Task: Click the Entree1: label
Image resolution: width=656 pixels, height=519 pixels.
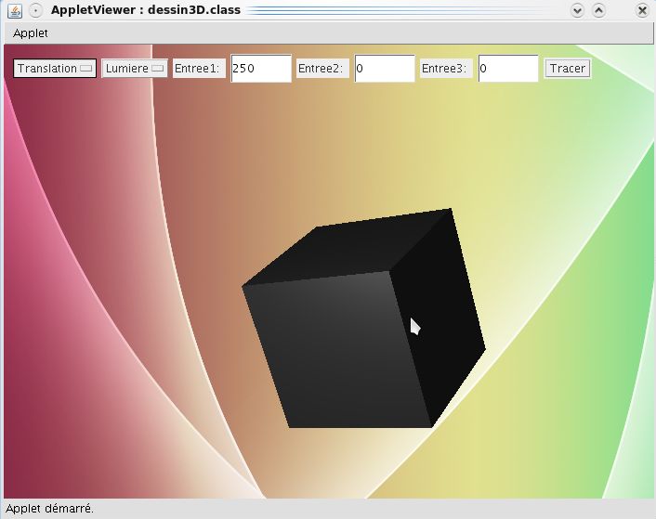Action: pyautogui.click(x=197, y=68)
